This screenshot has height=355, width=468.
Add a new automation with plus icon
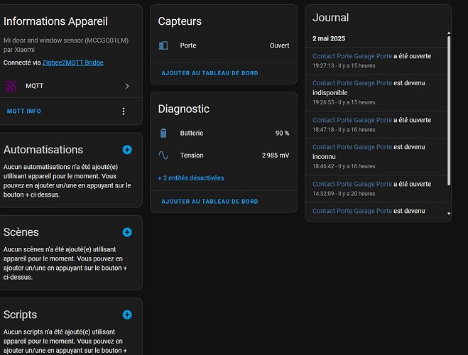127,150
